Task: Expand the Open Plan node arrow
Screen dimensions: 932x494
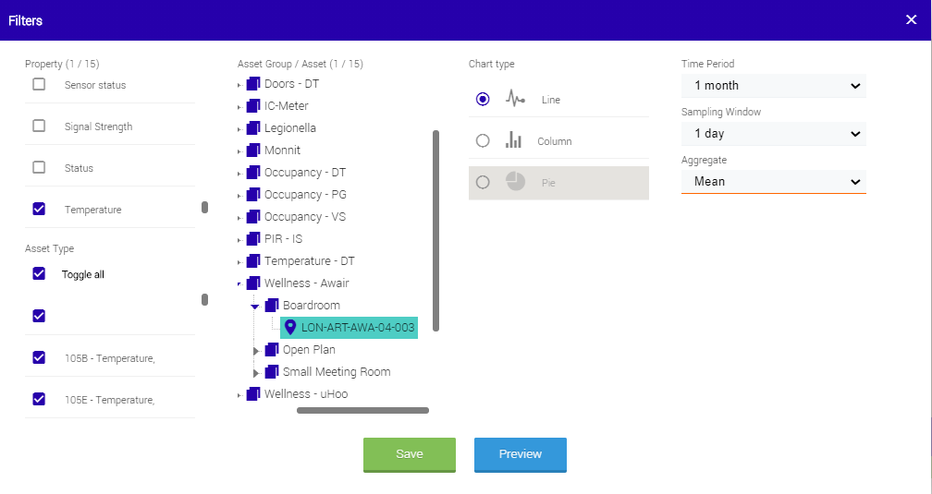Action: pyautogui.click(x=256, y=351)
